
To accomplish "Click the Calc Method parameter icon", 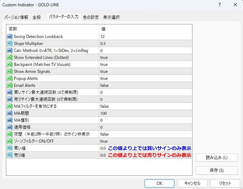I will coord(10,51).
